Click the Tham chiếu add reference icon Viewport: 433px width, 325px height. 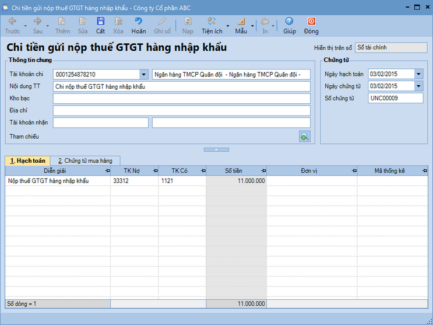(x=305, y=137)
